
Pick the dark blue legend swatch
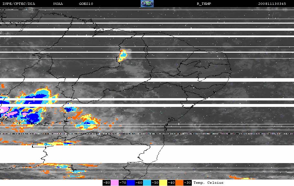click(x=131, y=183)
